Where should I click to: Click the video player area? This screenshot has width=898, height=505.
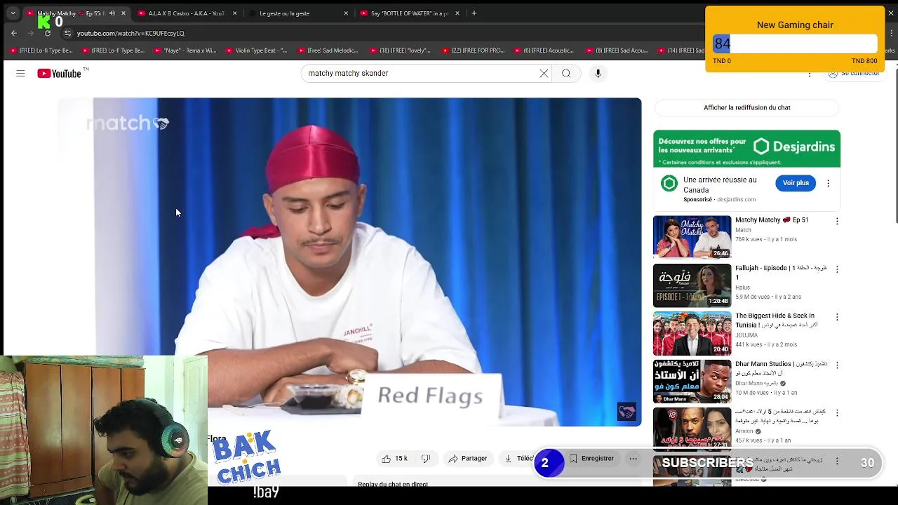coord(349,262)
